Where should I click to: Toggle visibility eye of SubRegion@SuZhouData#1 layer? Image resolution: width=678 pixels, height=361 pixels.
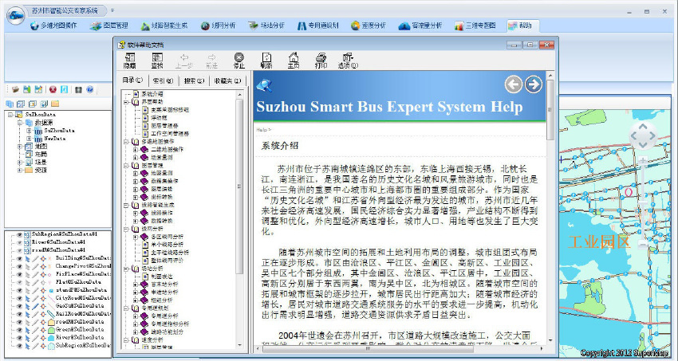[19, 234]
